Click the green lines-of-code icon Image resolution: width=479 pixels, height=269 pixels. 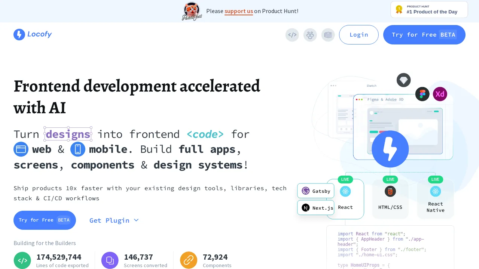[x=22, y=260]
